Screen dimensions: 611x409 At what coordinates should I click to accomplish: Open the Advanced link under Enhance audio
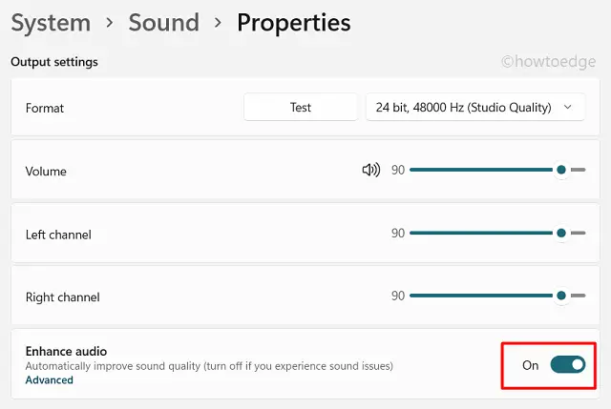(49, 379)
